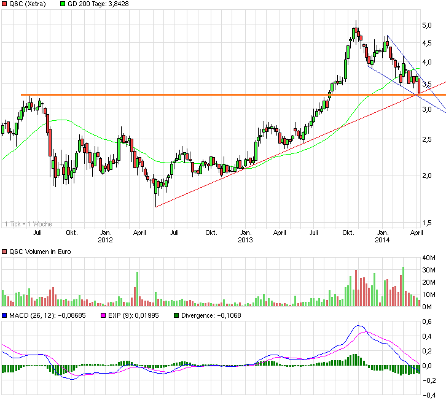This screenshot has width=446, height=400.
Task: Click the final 'April' label of 2014
Action: 417,233
